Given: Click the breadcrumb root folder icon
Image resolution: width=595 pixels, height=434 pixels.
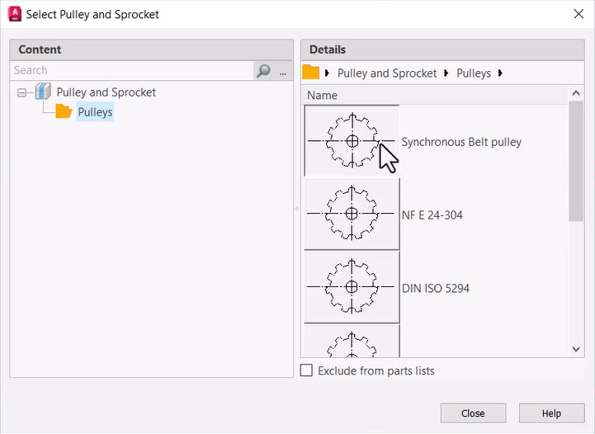Looking at the screenshot, I should (x=310, y=73).
